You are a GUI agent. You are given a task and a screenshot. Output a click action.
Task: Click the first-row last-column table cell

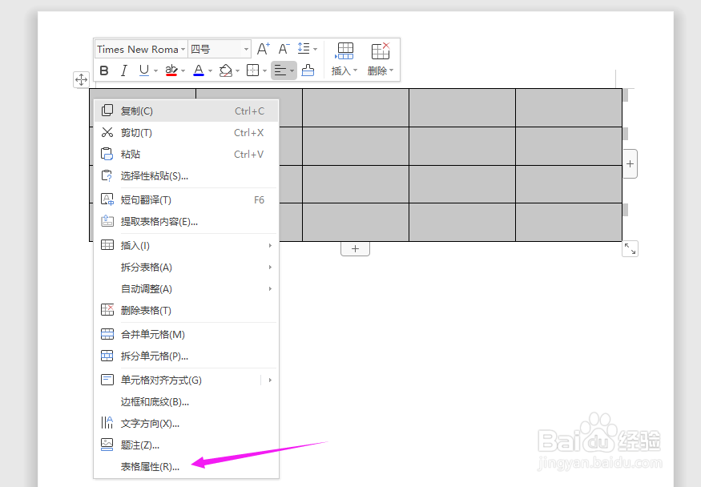pos(569,107)
